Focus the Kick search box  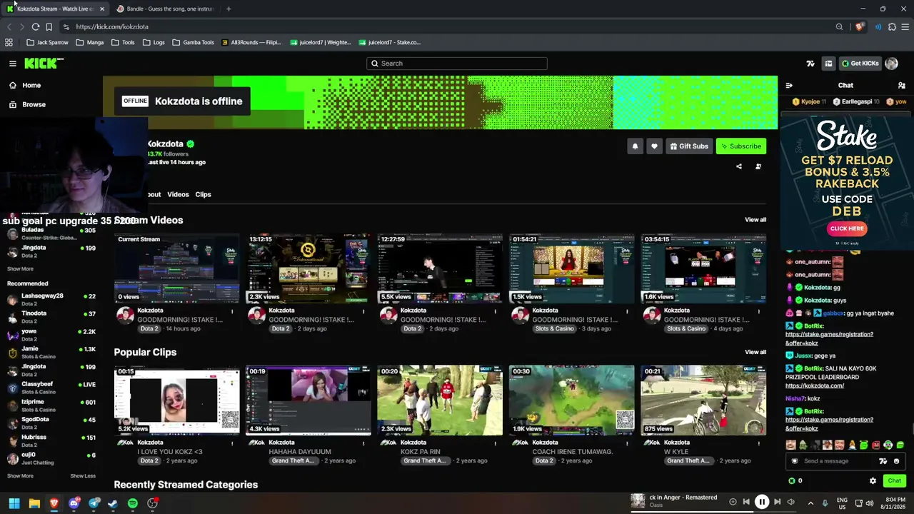tap(457, 64)
